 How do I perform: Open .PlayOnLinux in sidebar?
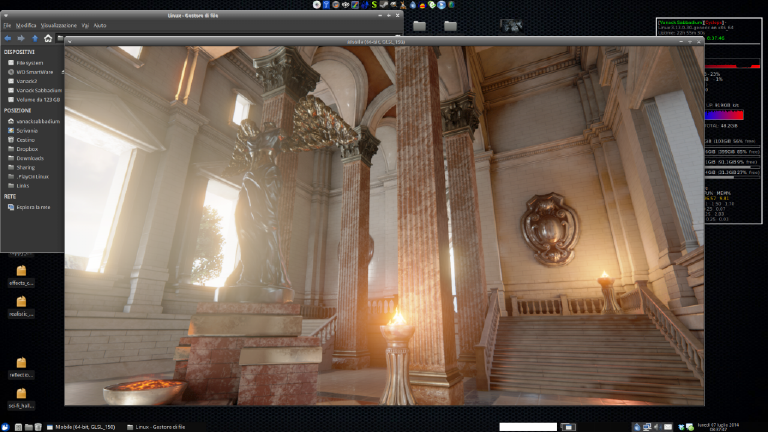coord(32,176)
